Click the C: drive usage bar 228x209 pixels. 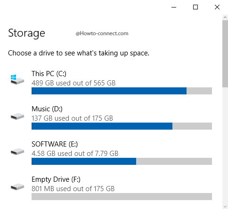(122, 91)
